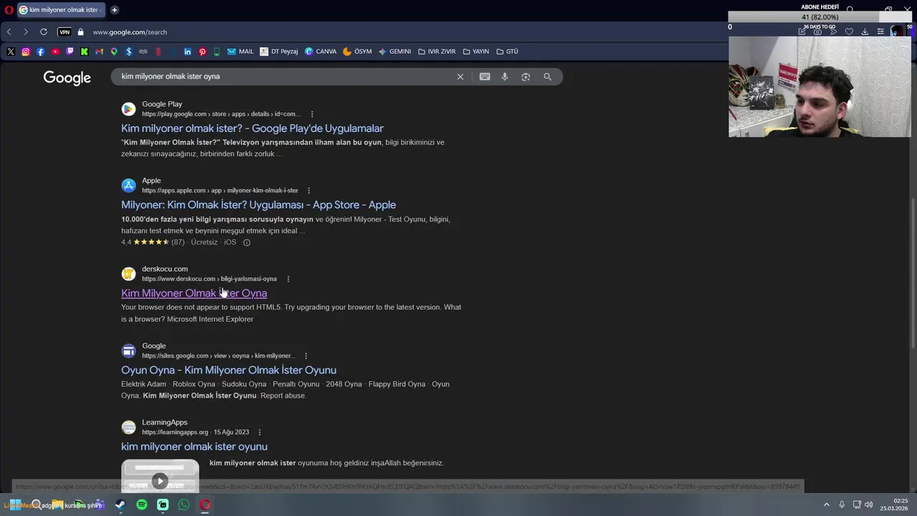Open the GEMINI bookmark
The height and width of the screenshot is (516, 917).
click(395, 52)
